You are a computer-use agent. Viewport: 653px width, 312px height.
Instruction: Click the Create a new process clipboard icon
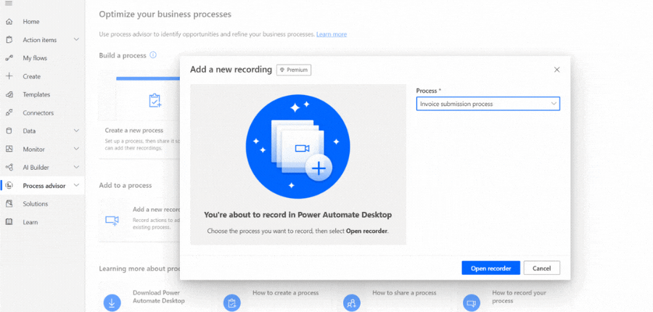(155, 100)
